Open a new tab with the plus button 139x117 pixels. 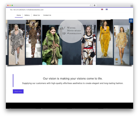coord(132,6)
